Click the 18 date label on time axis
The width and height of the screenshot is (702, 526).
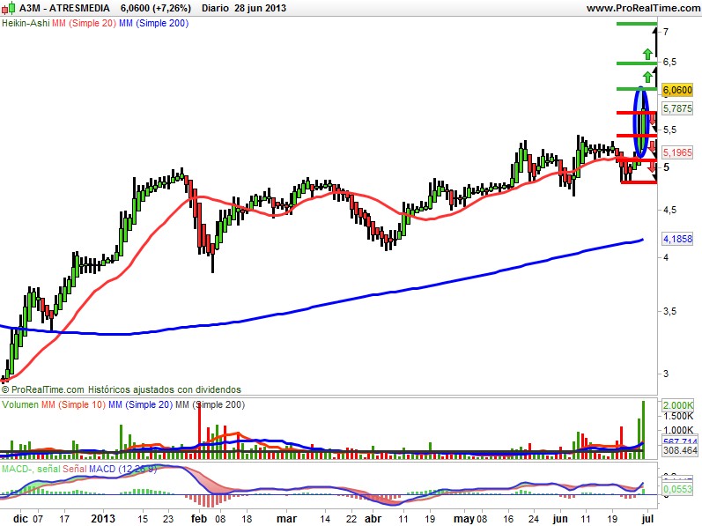(x=247, y=519)
